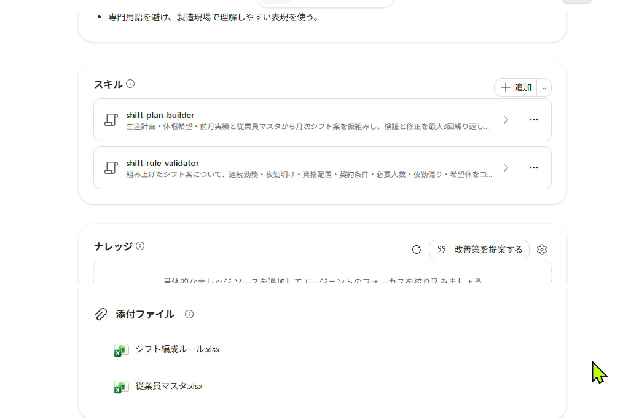The height and width of the screenshot is (418, 623).
Task: Open the file 従業員マスタ.xlsx
Action: point(169,386)
